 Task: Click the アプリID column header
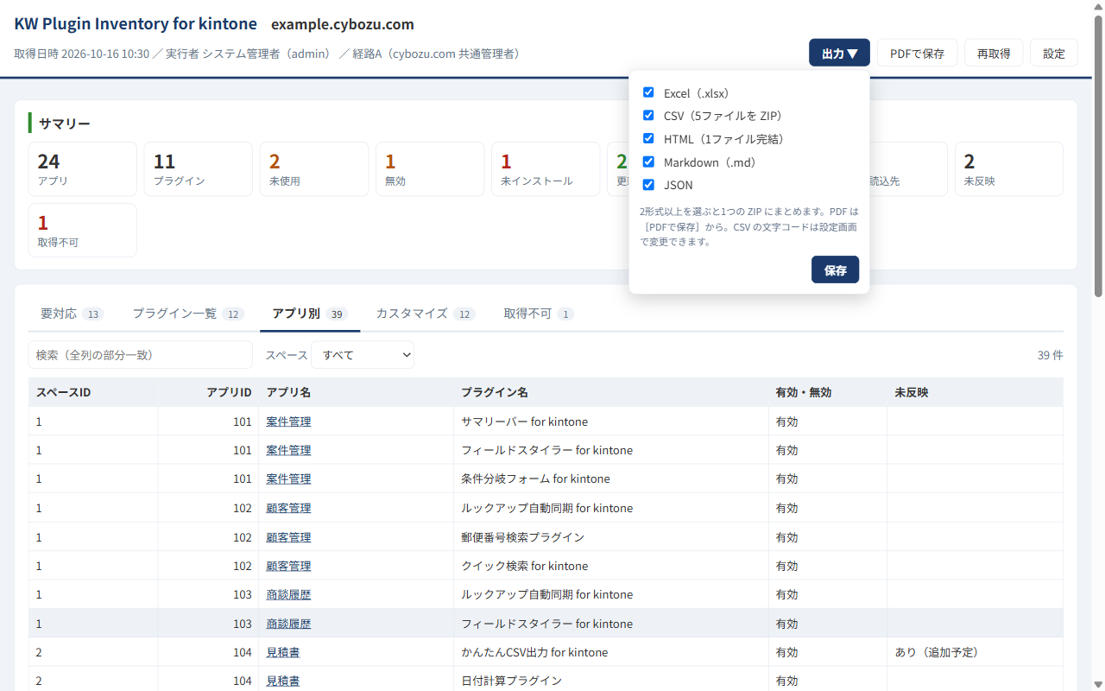[x=209, y=392]
